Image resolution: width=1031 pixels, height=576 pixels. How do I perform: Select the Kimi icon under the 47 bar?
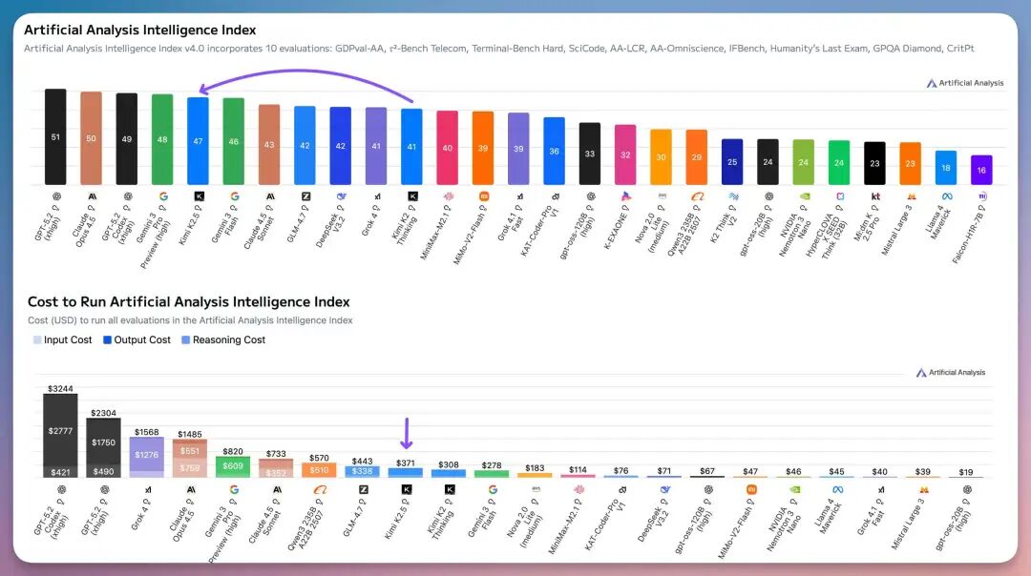(x=199, y=195)
